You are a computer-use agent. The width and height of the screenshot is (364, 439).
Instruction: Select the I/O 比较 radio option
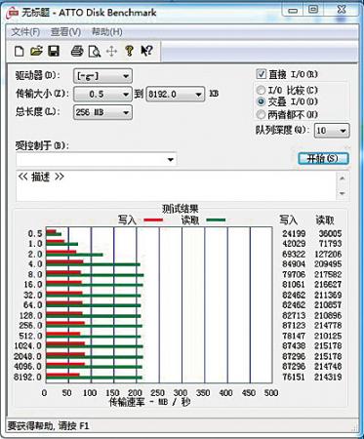click(x=261, y=90)
